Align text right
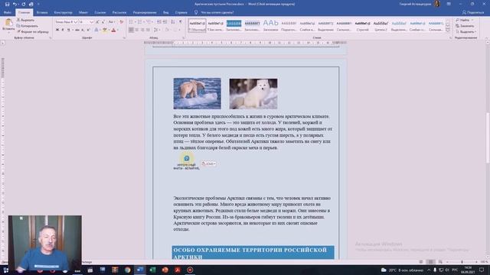The height and width of the screenshot is (275, 490). pyautogui.click(x=142, y=30)
